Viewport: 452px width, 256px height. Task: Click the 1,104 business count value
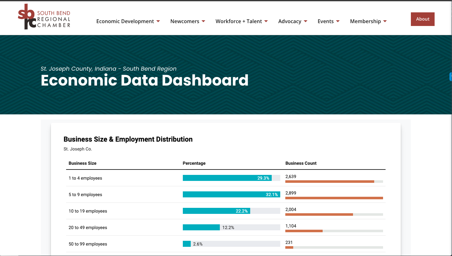pyautogui.click(x=291, y=226)
